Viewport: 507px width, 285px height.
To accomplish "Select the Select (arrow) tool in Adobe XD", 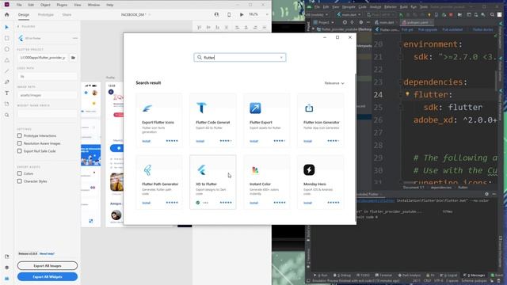I will (x=7, y=27).
